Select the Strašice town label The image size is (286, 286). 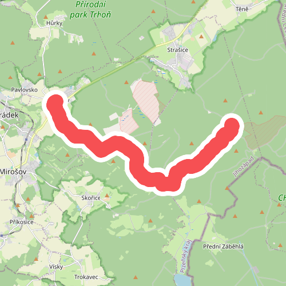click(x=178, y=50)
